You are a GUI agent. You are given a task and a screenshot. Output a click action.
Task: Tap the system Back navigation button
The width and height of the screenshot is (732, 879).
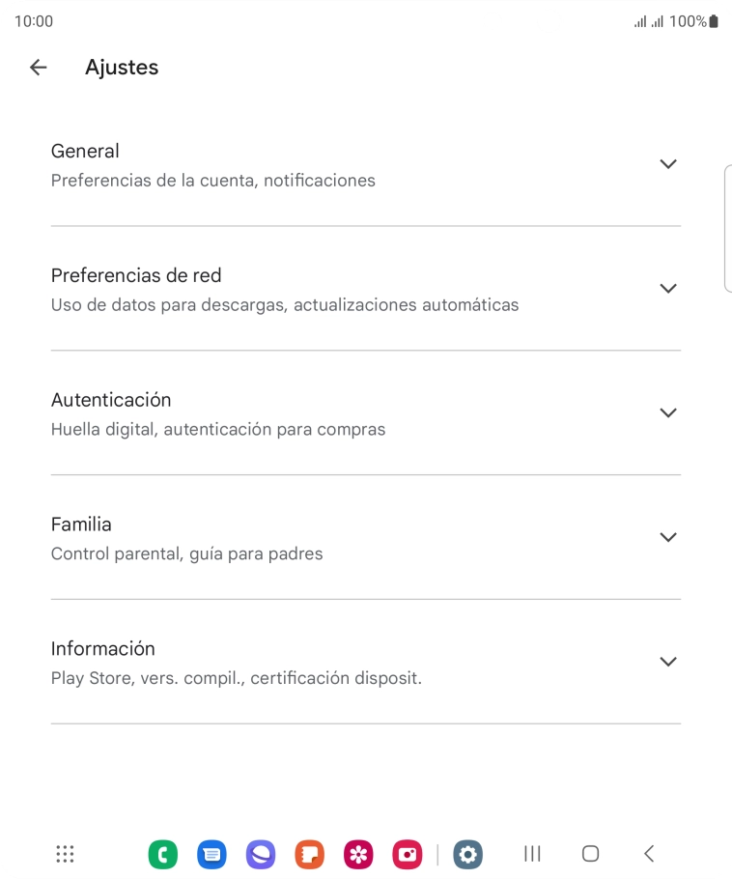tap(649, 854)
